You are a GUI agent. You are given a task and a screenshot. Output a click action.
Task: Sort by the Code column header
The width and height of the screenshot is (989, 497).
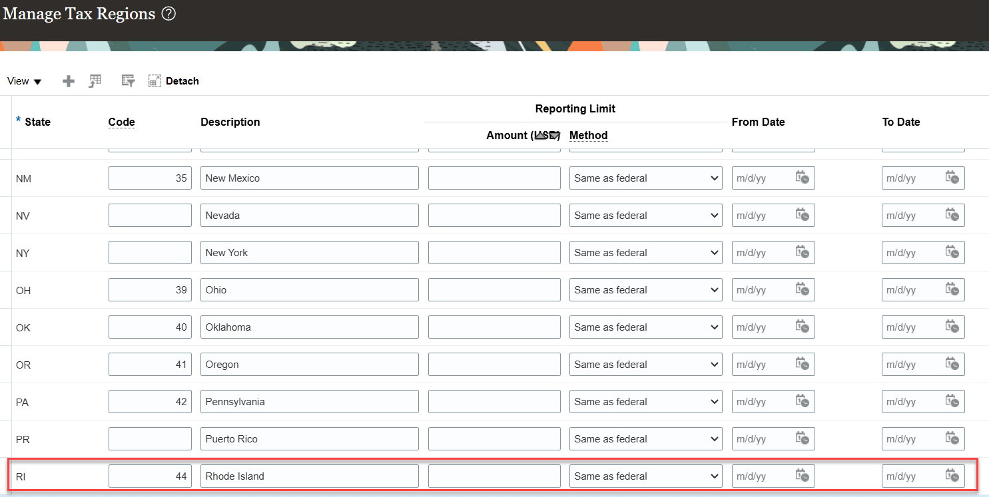pos(121,122)
